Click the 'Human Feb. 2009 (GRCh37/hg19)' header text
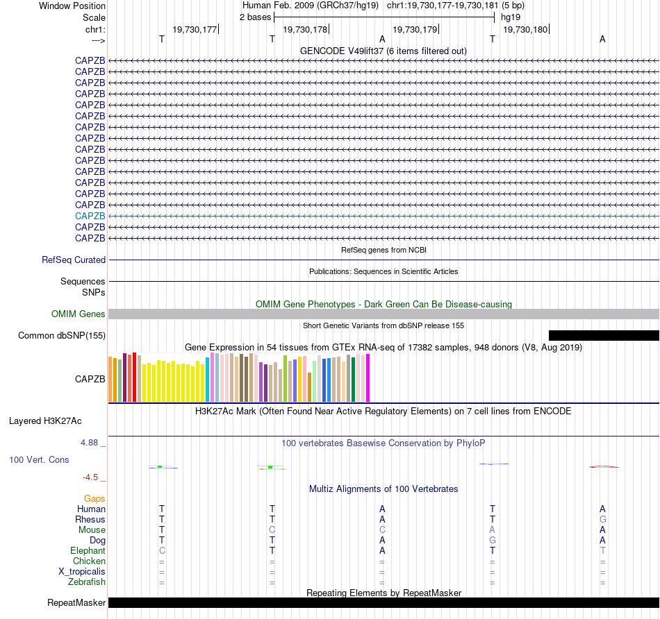Screen dimensions: 660x619 [x=311, y=6]
